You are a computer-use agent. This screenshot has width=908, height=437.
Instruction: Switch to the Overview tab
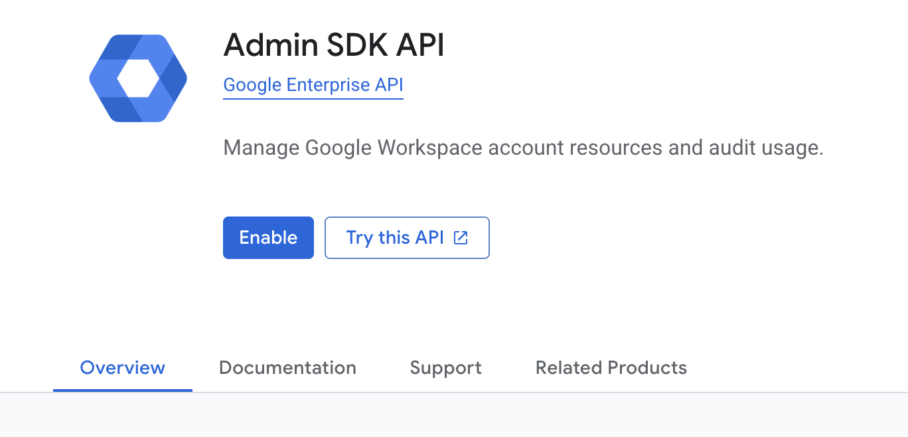coord(123,368)
